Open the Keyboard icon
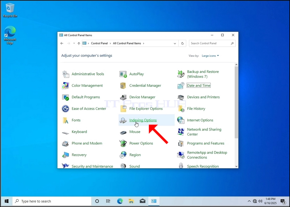This screenshot has height=207, width=290. point(65,132)
